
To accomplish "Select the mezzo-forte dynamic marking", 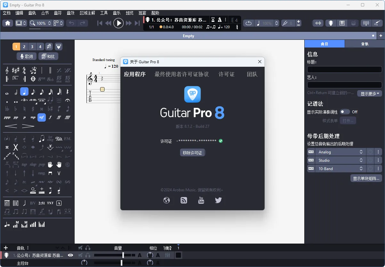I will (x=41, y=117).
